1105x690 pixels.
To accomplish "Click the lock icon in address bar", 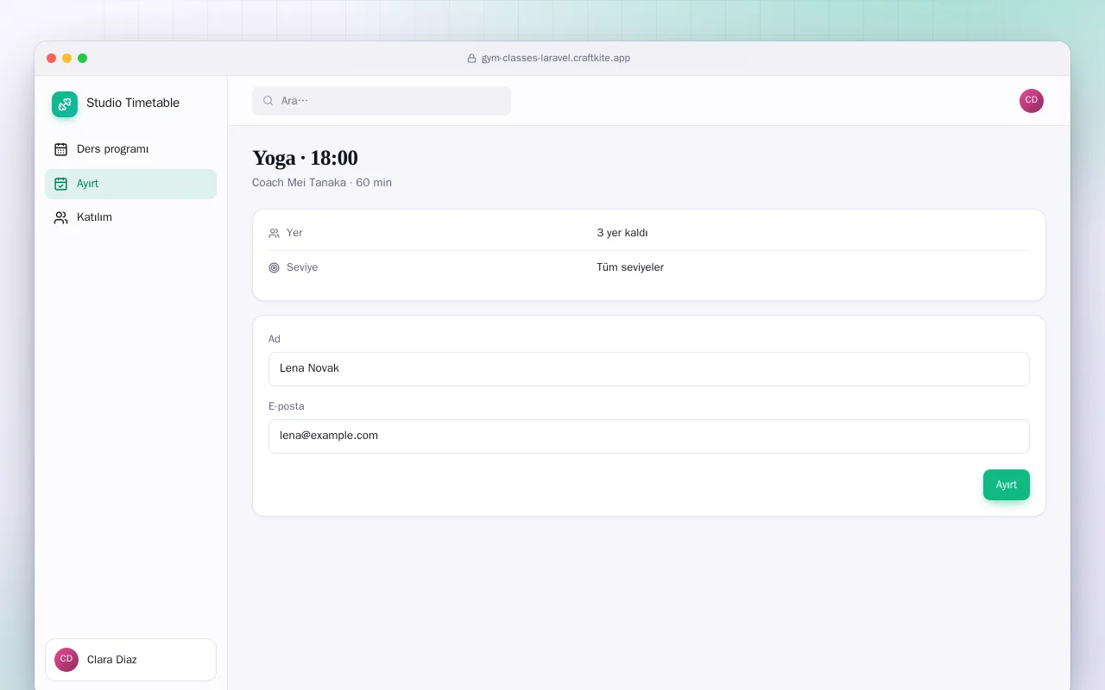I will click(x=471, y=59).
